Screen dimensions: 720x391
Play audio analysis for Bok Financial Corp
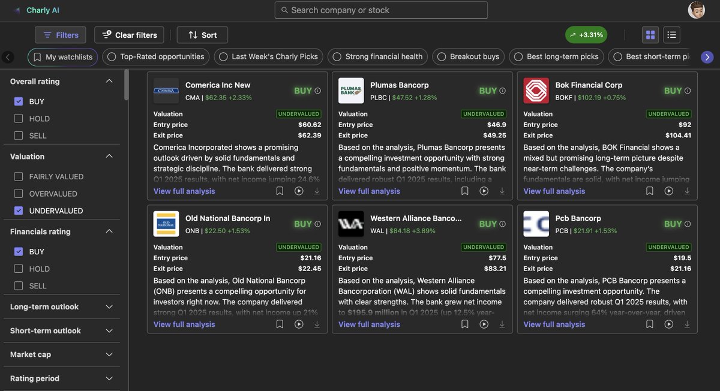[669, 191]
